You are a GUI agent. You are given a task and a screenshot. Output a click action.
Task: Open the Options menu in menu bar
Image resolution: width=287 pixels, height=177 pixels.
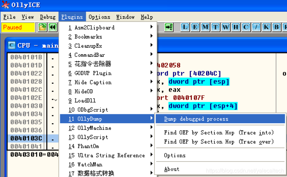tap(99, 17)
